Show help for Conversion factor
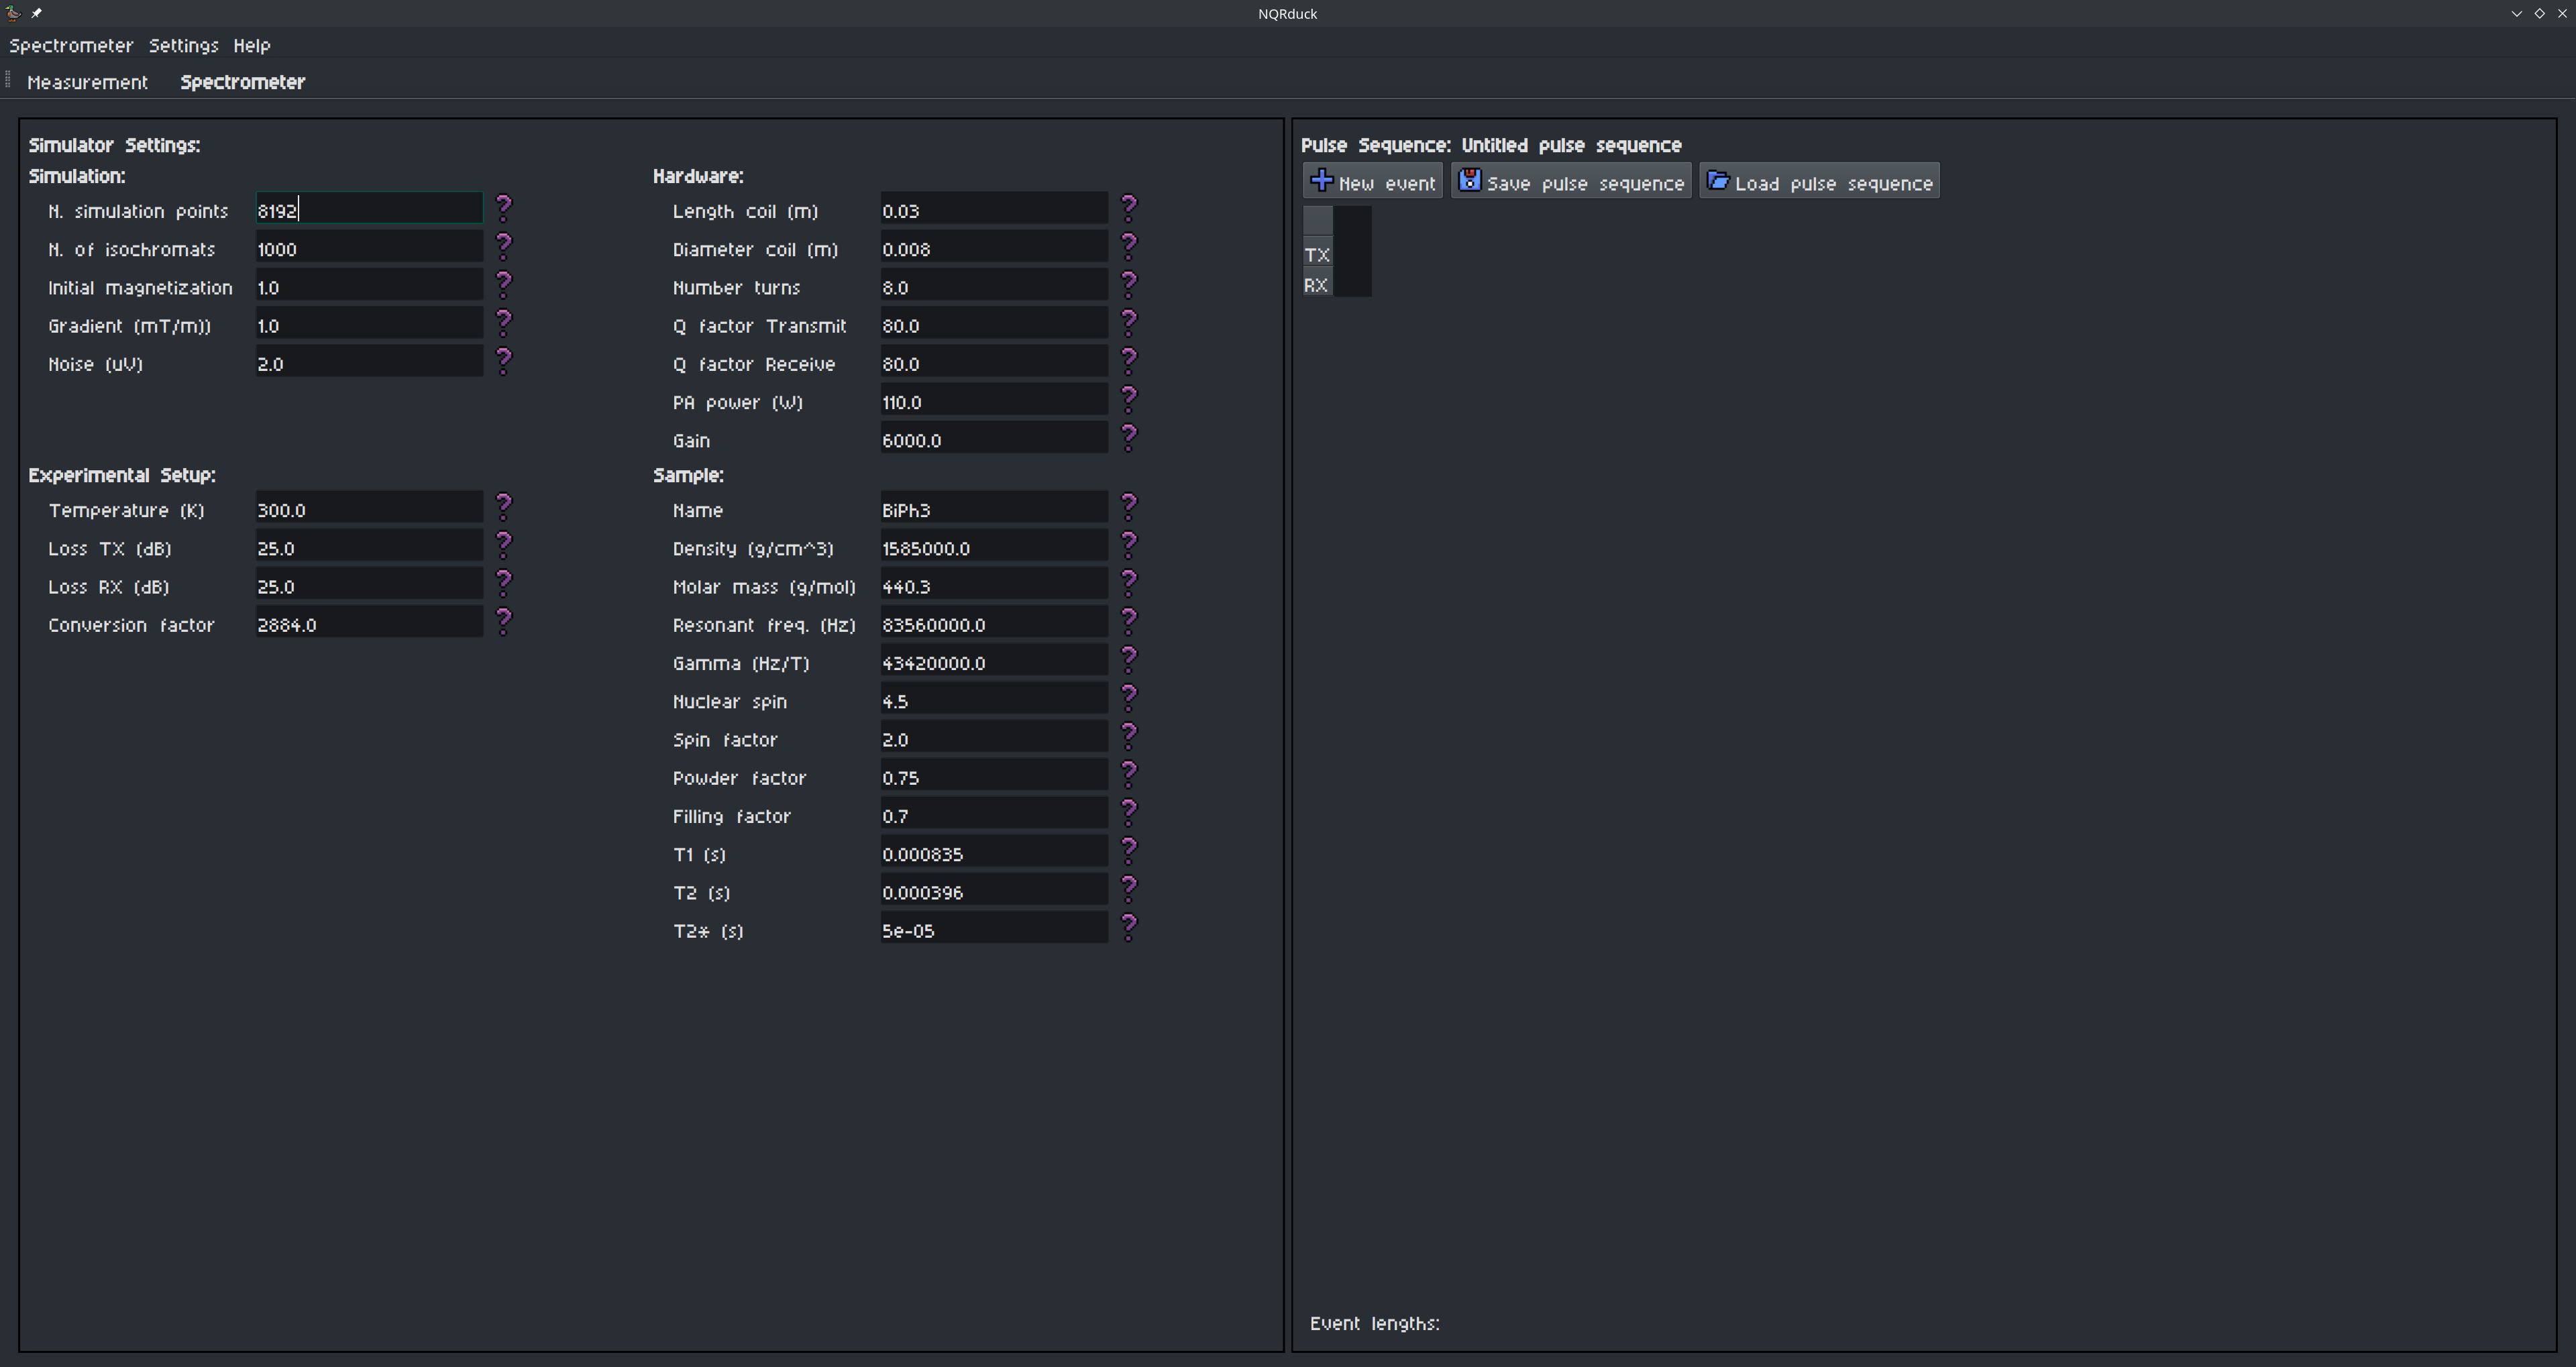 pos(504,622)
